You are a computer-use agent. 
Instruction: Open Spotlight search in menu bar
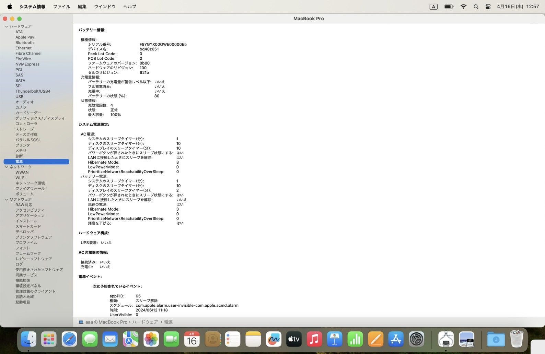(476, 7)
